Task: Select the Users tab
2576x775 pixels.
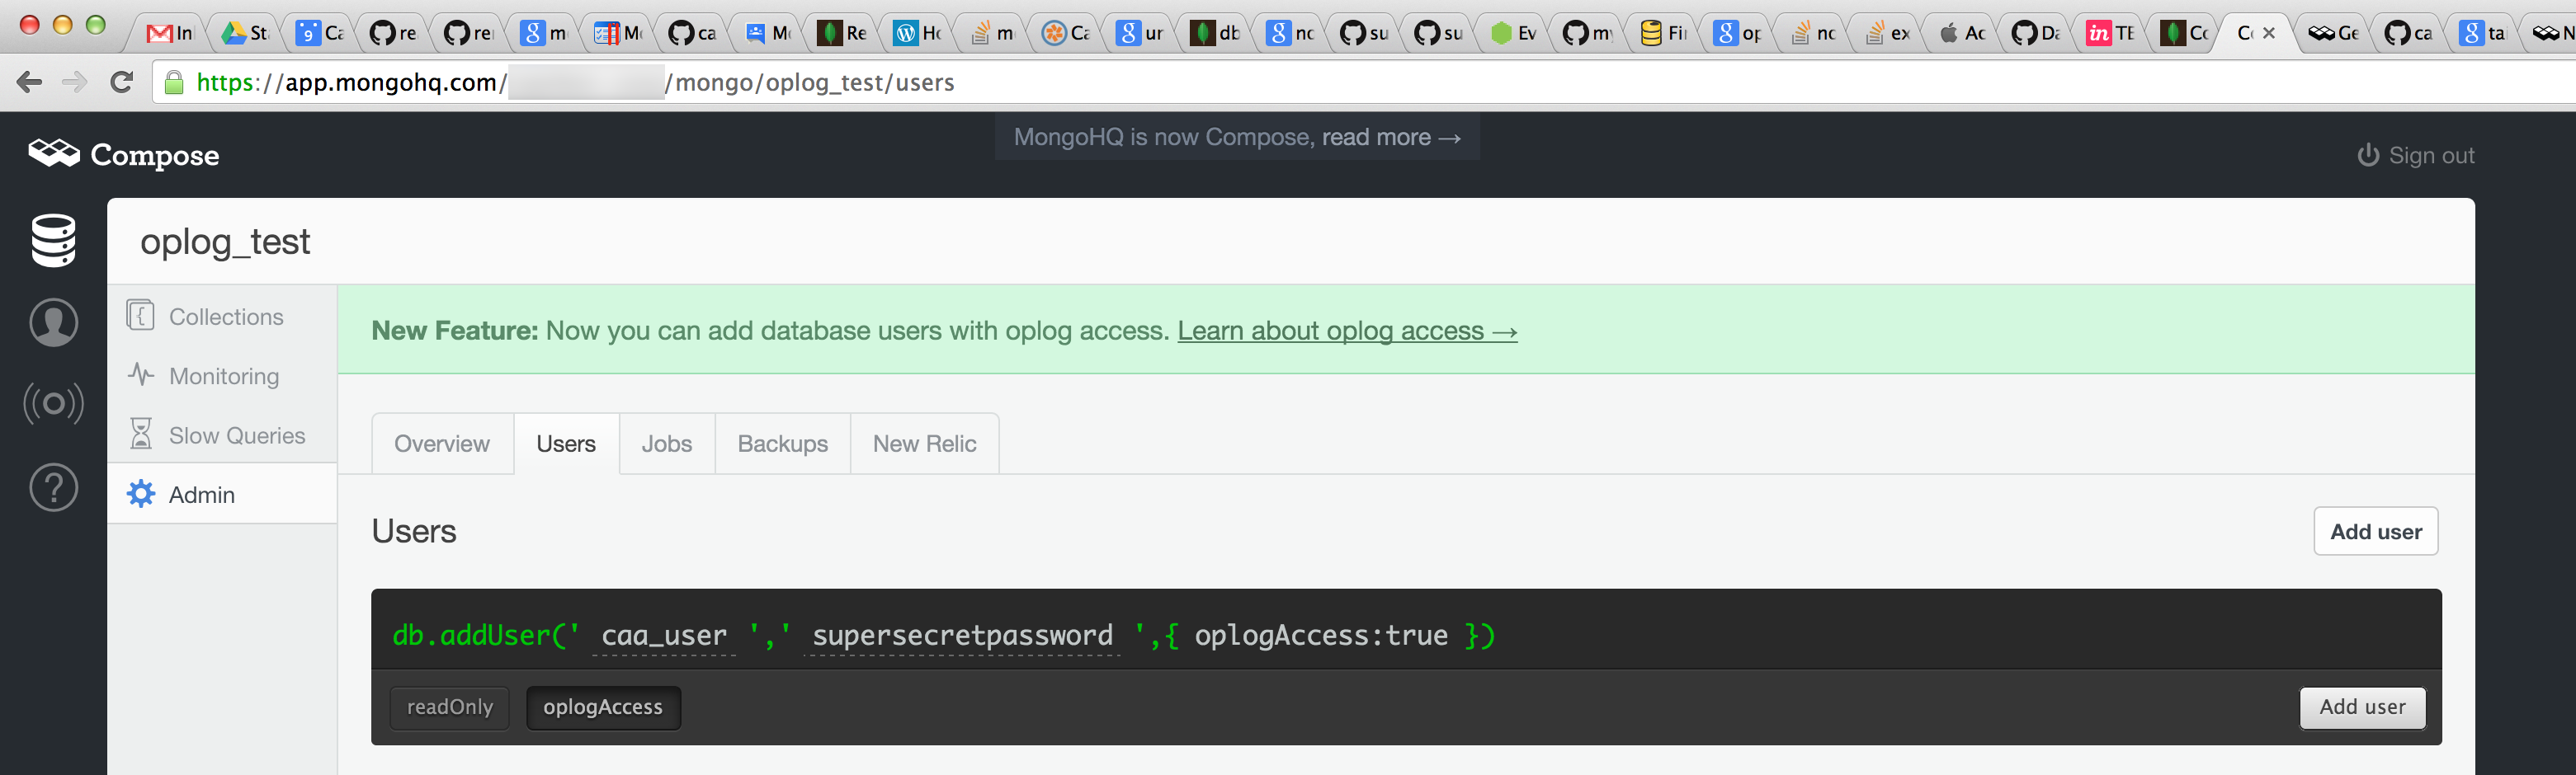Action: click(566, 444)
